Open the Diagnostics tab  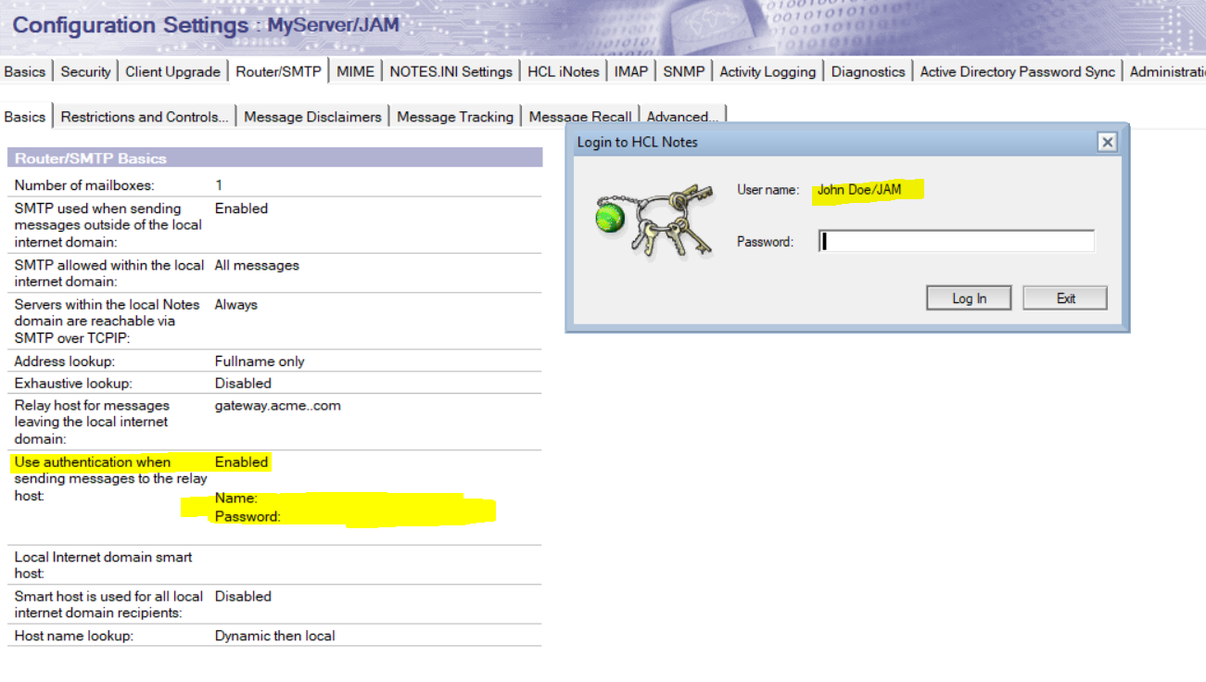[x=868, y=71]
